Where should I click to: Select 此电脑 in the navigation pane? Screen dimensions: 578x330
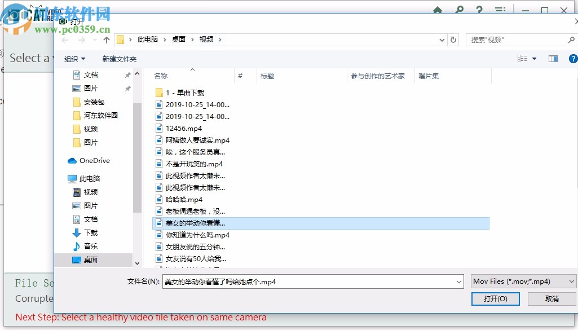pos(84,178)
